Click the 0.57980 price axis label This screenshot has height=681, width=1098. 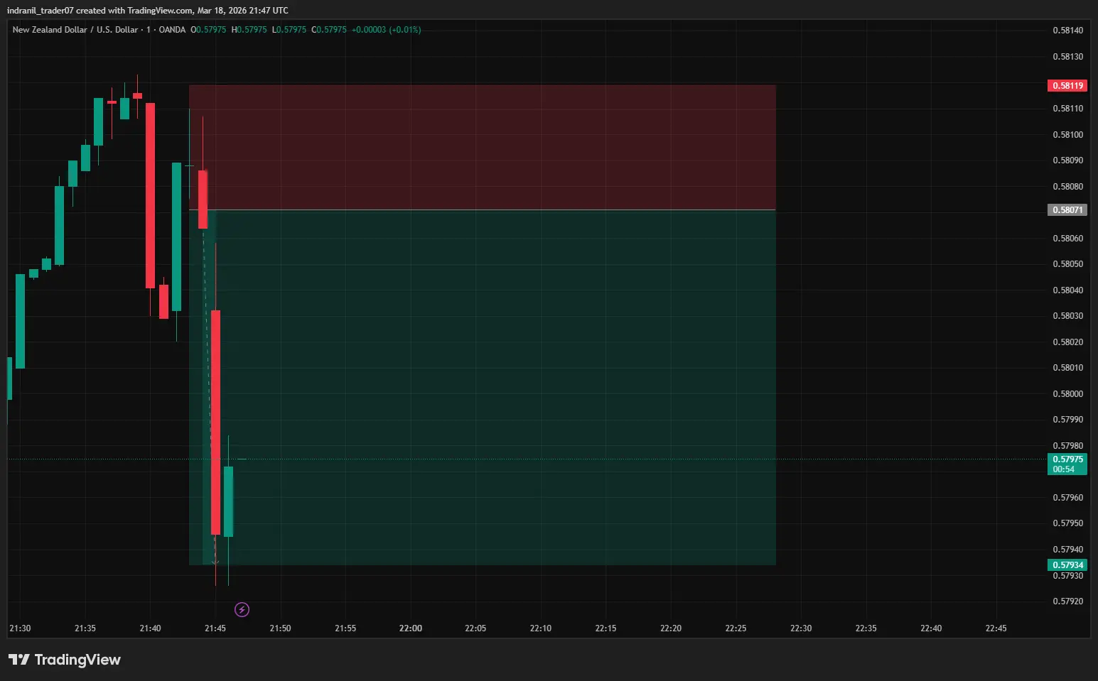1067,446
